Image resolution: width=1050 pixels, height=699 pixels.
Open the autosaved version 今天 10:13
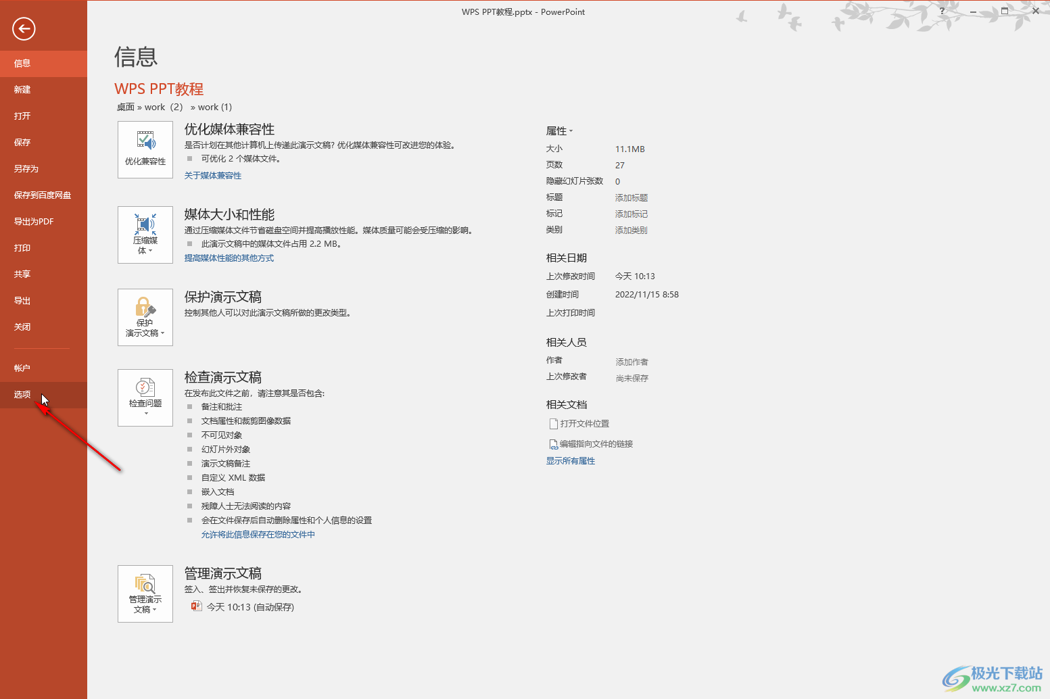250,607
